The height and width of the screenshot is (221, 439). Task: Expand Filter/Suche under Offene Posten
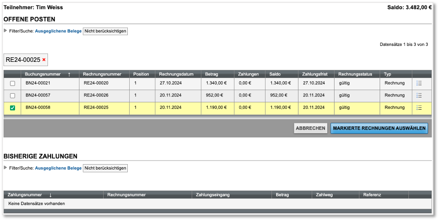coord(5,31)
